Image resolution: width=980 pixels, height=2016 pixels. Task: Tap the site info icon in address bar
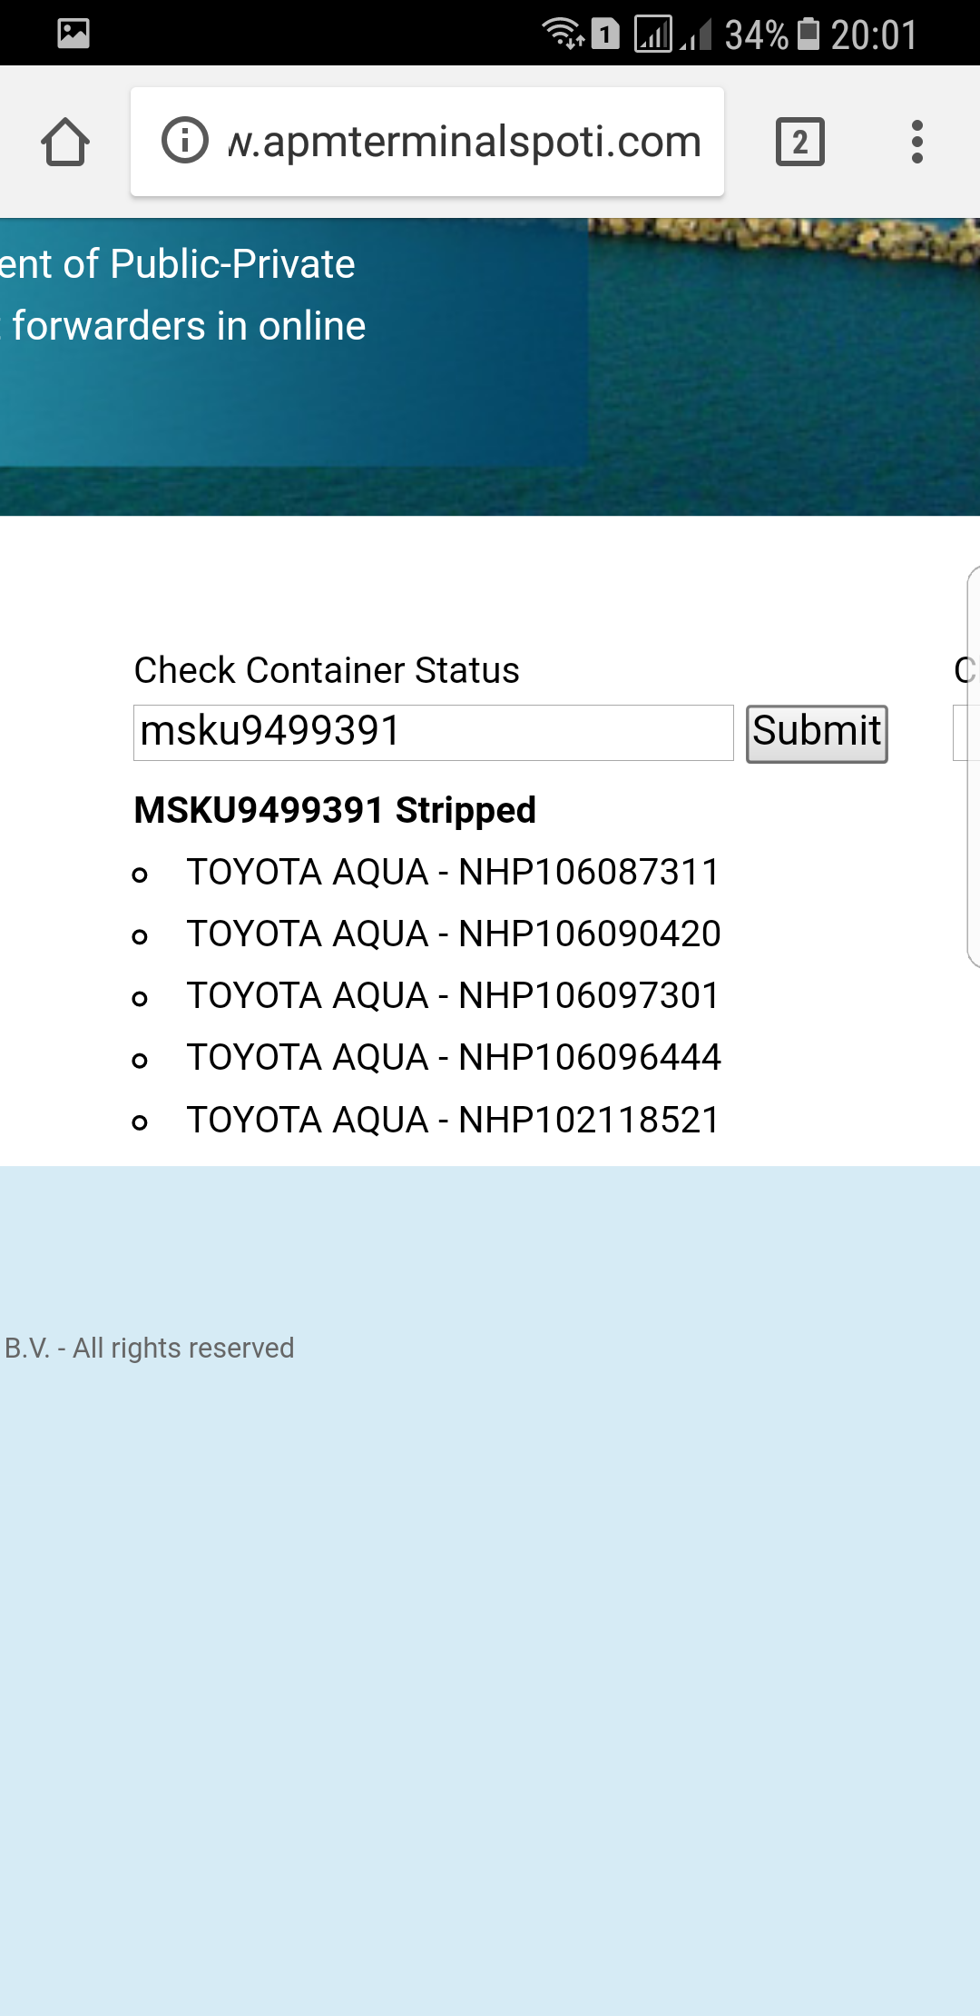point(185,141)
